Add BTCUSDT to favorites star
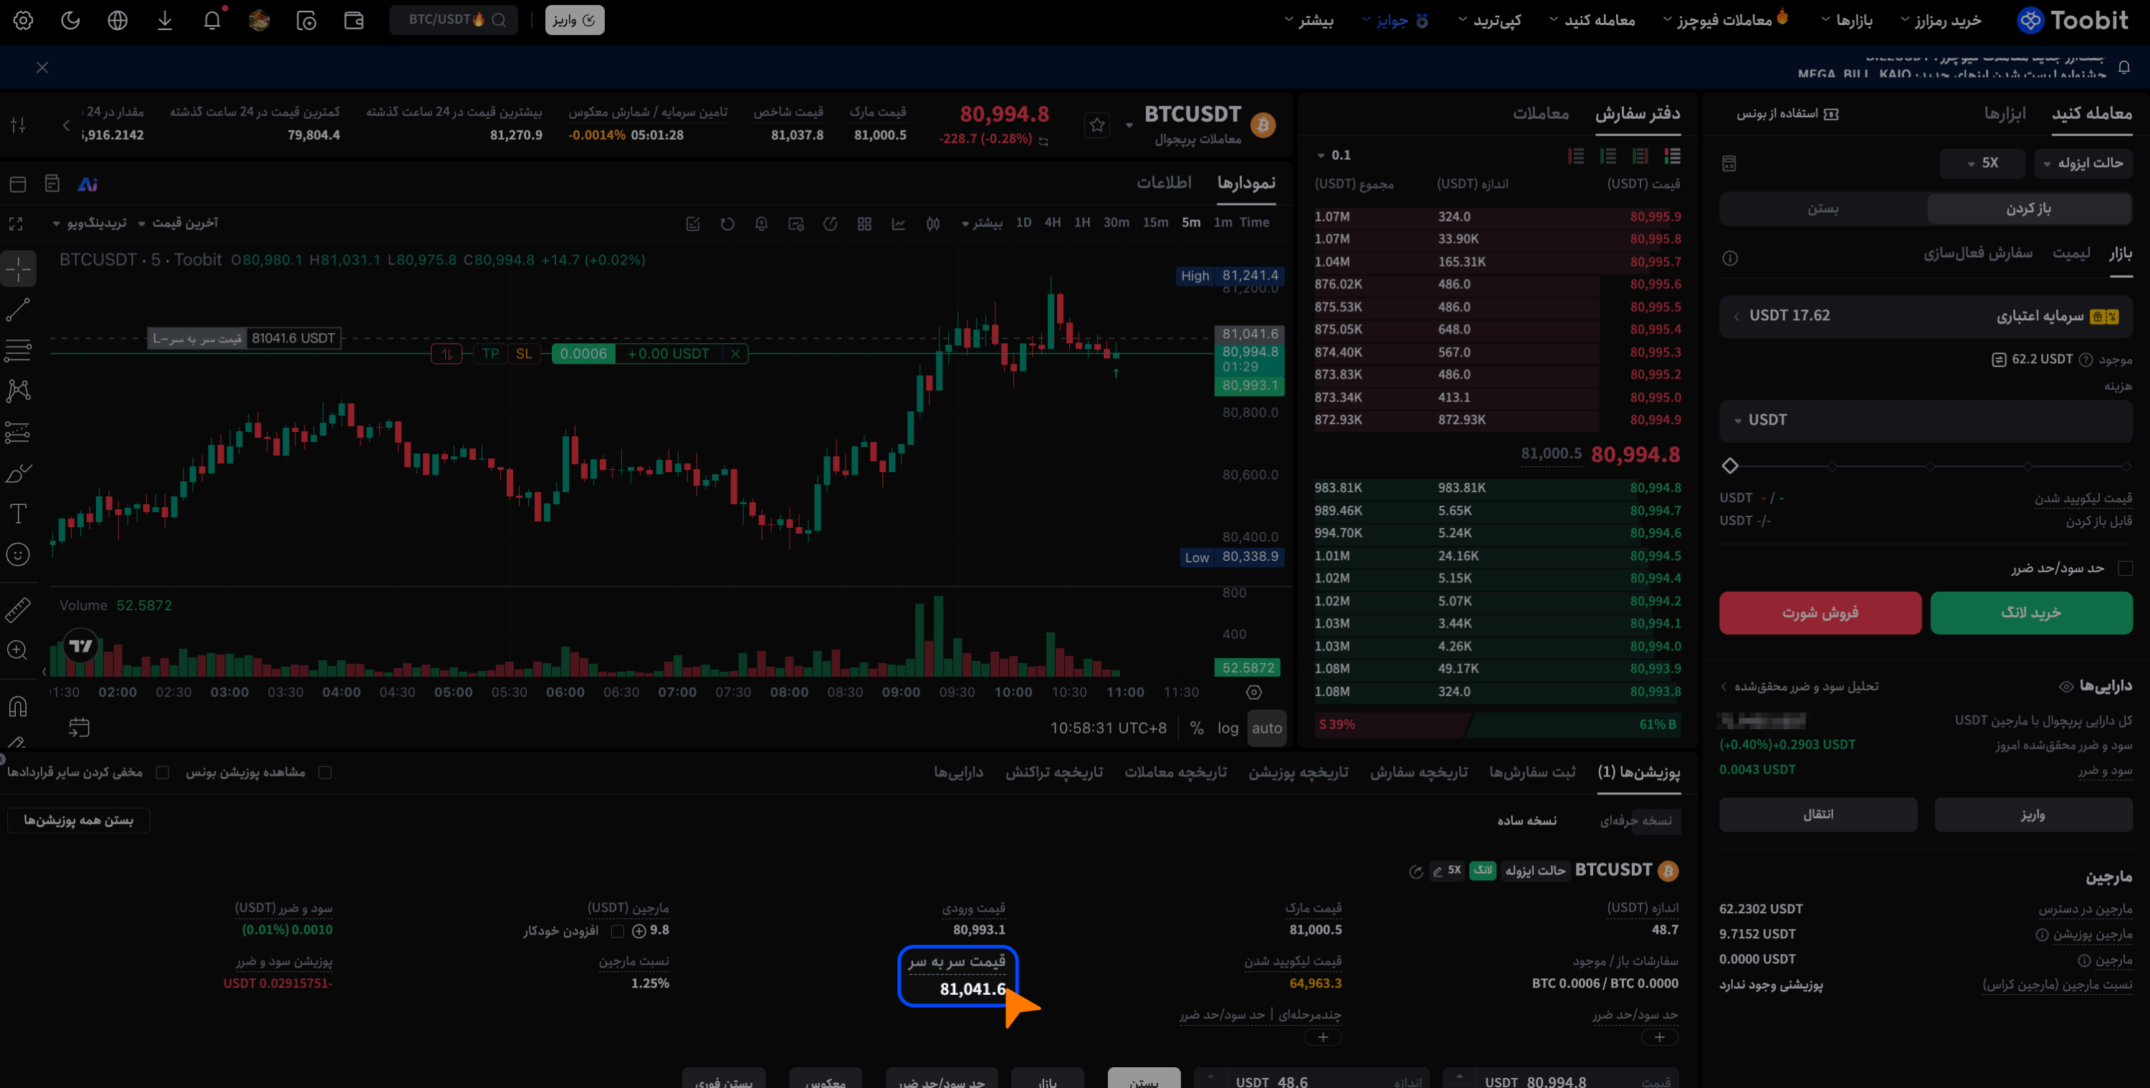 pos(1096,125)
